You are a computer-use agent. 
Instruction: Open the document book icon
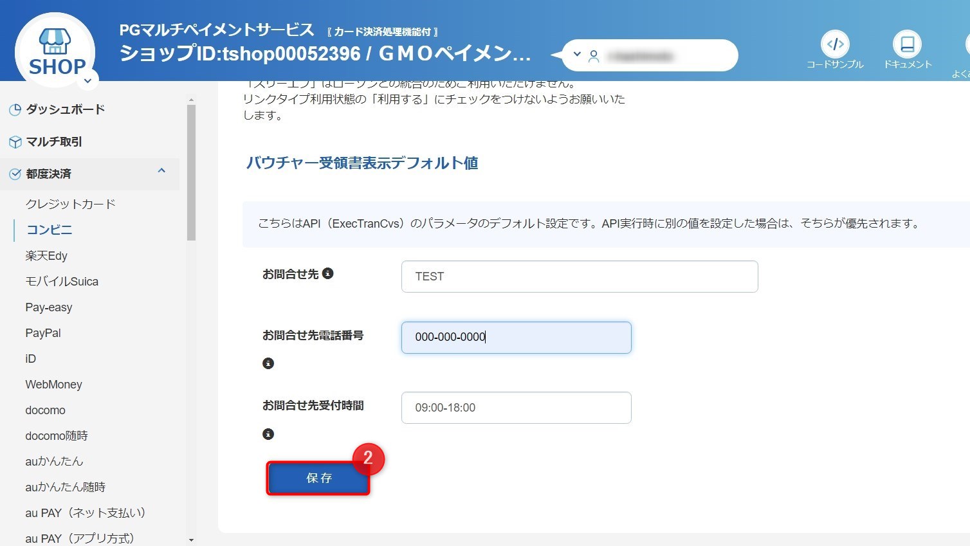907,44
